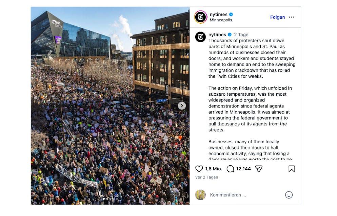
Task: Open the emoji picker in the comment field
Action: click(x=289, y=195)
